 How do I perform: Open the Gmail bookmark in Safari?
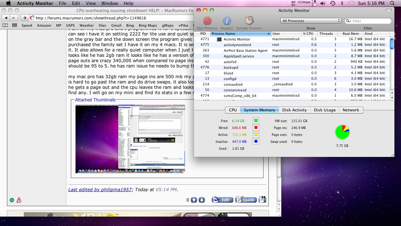[x=116, y=25]
